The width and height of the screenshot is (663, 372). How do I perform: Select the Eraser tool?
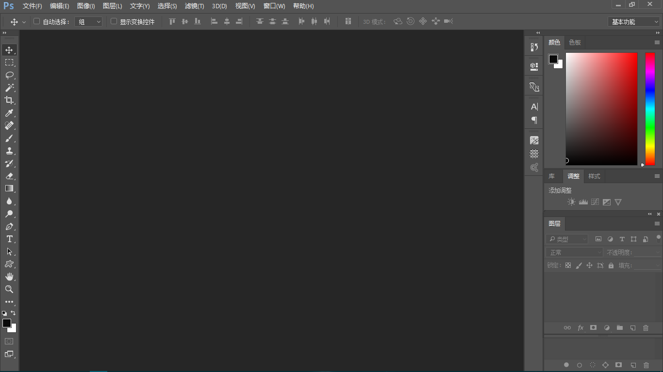click(9, 176)
